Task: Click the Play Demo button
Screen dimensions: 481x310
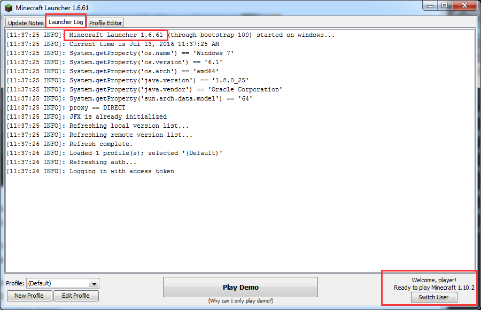Action: click(241, 288)
